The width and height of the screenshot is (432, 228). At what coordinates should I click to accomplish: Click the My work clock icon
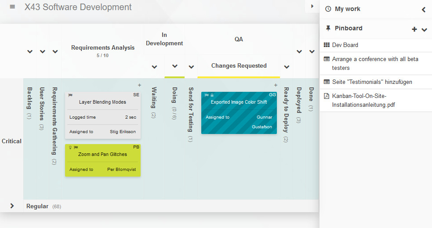328,9
